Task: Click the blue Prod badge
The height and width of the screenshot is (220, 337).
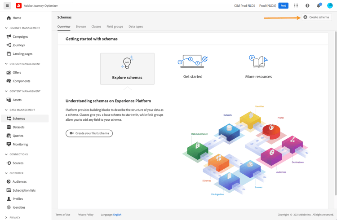Action: pos(283,5)
